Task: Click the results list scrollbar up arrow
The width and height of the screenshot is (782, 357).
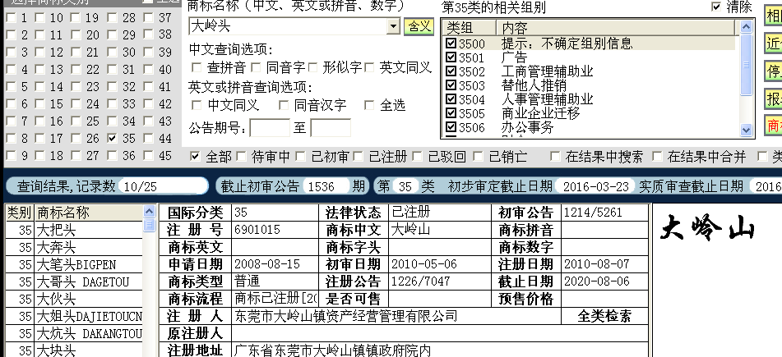Action: [x=149, y=212]
